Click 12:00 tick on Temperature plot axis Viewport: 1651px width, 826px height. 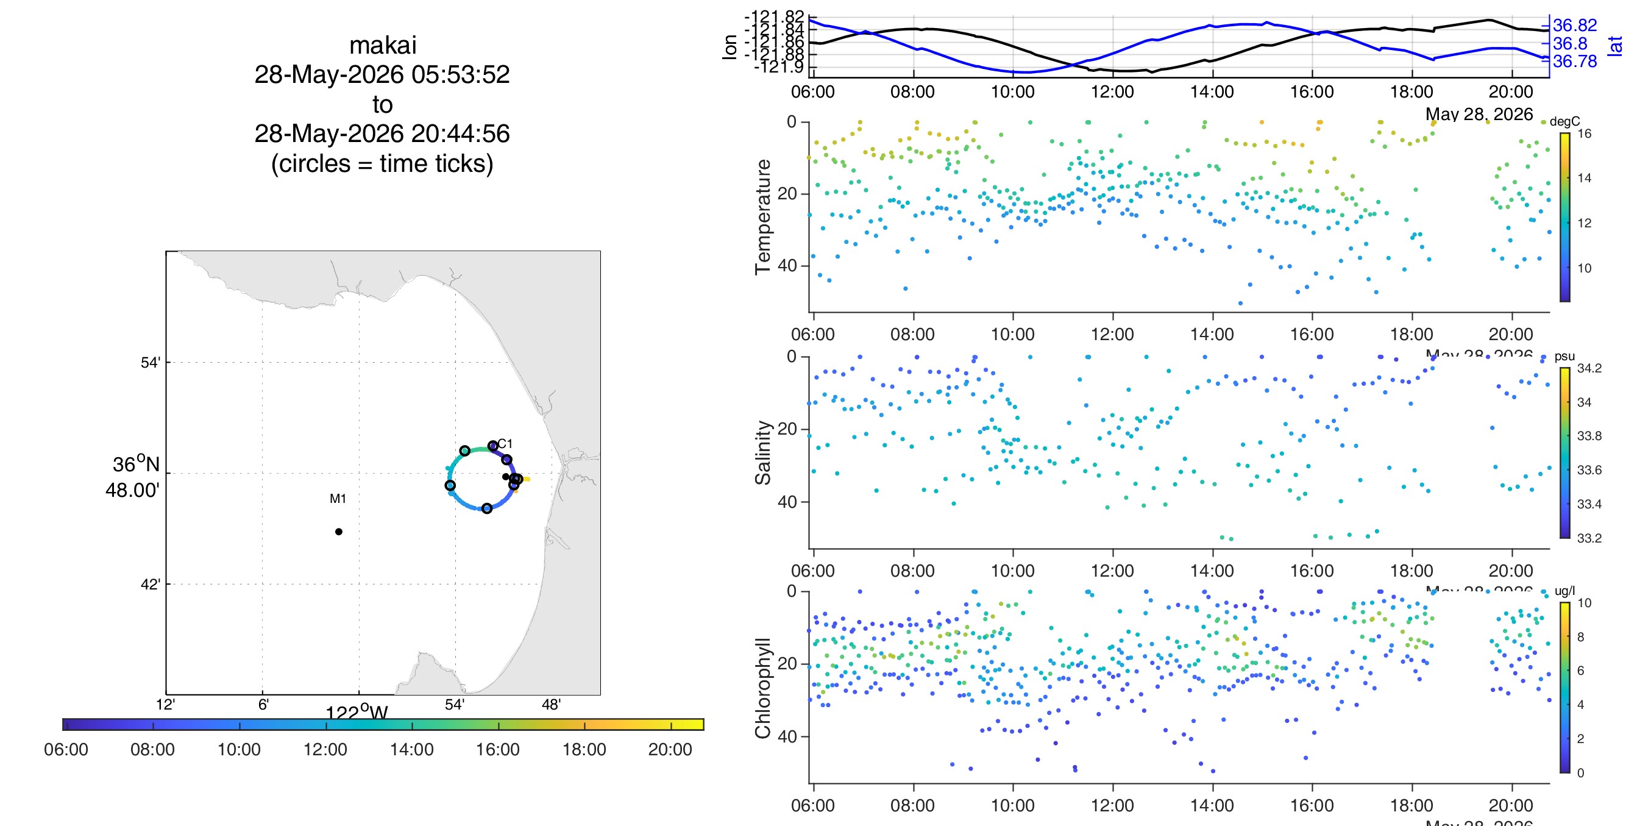coord(1112,334)
